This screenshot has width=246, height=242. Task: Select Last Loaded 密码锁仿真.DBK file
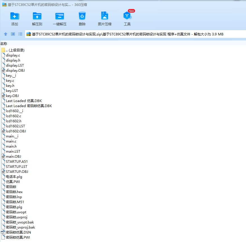pos(29,106)
